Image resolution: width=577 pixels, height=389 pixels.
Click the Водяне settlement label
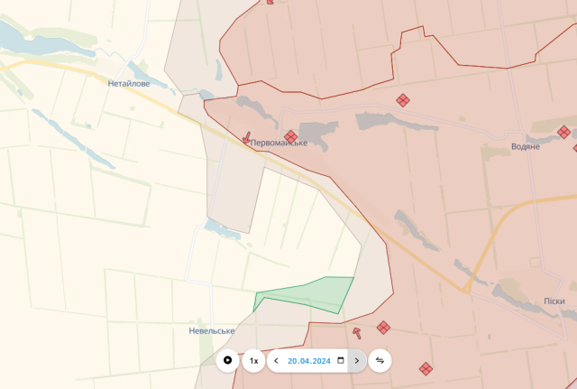(x=525, y=146)
